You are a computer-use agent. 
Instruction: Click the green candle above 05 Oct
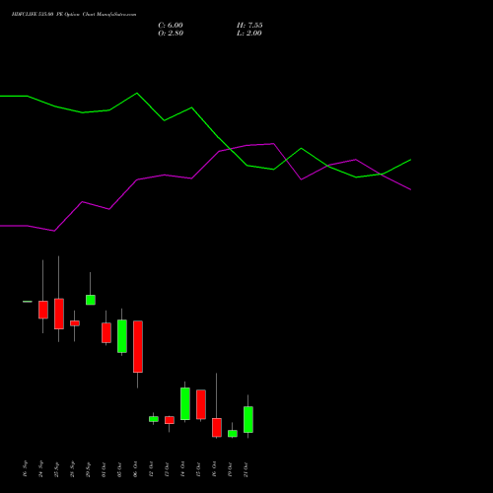(x=122, y=336)
